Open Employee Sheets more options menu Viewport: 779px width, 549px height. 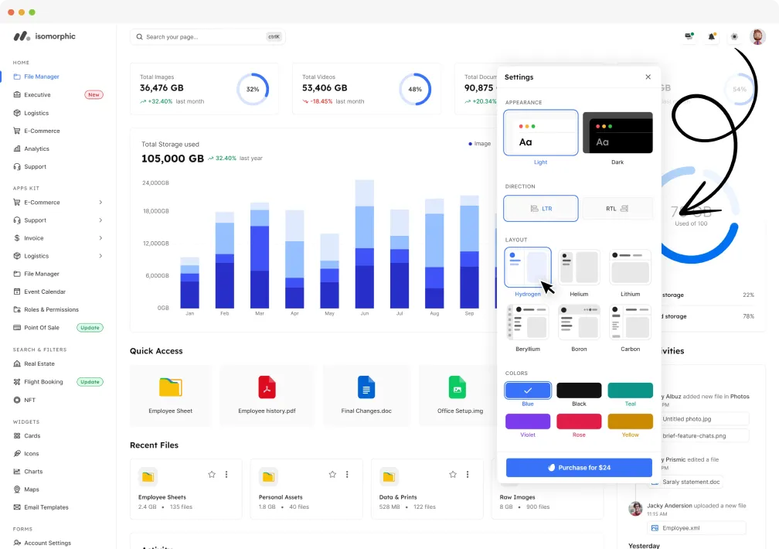226,475
